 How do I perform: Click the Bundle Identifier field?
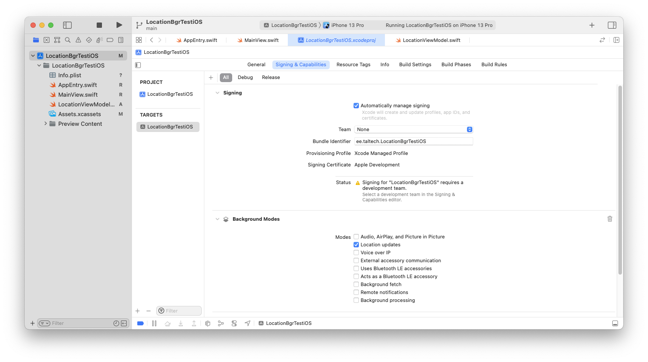pyautogui.click(x=414, y=141)
